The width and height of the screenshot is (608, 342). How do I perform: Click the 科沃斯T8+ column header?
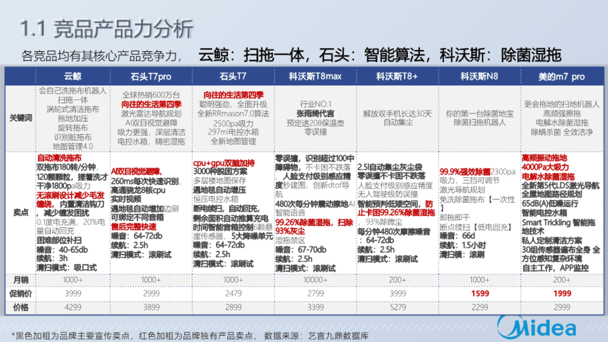point(397,76)
